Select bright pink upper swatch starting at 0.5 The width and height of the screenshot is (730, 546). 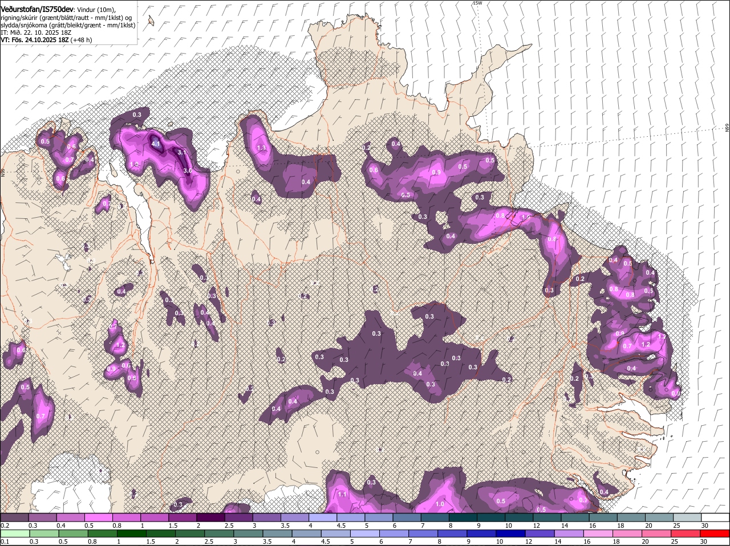coord(98,518)
